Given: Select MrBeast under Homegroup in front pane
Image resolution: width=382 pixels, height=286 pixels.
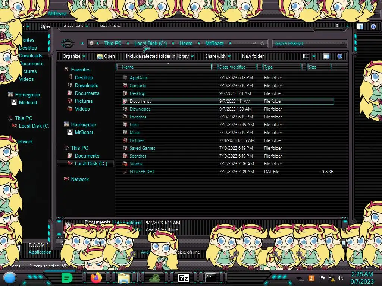Looking at the screenshot, I should 84,132.
